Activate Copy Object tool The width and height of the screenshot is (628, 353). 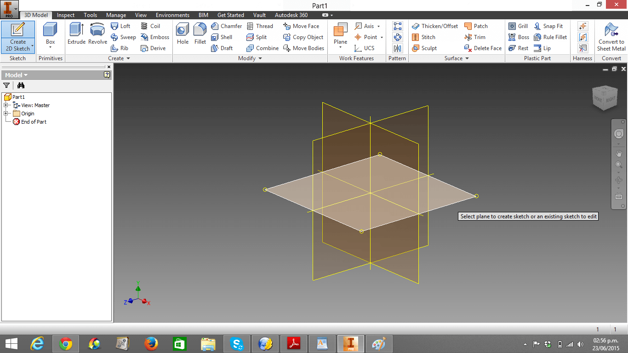click(303, 37)
